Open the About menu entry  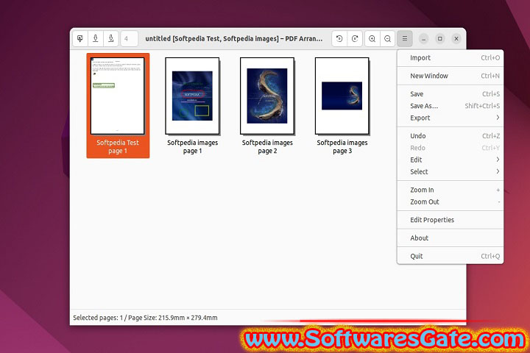point(451,238)
